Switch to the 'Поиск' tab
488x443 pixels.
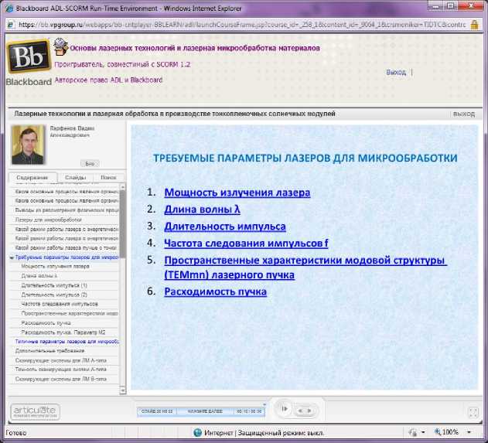[x=108, y=178]
